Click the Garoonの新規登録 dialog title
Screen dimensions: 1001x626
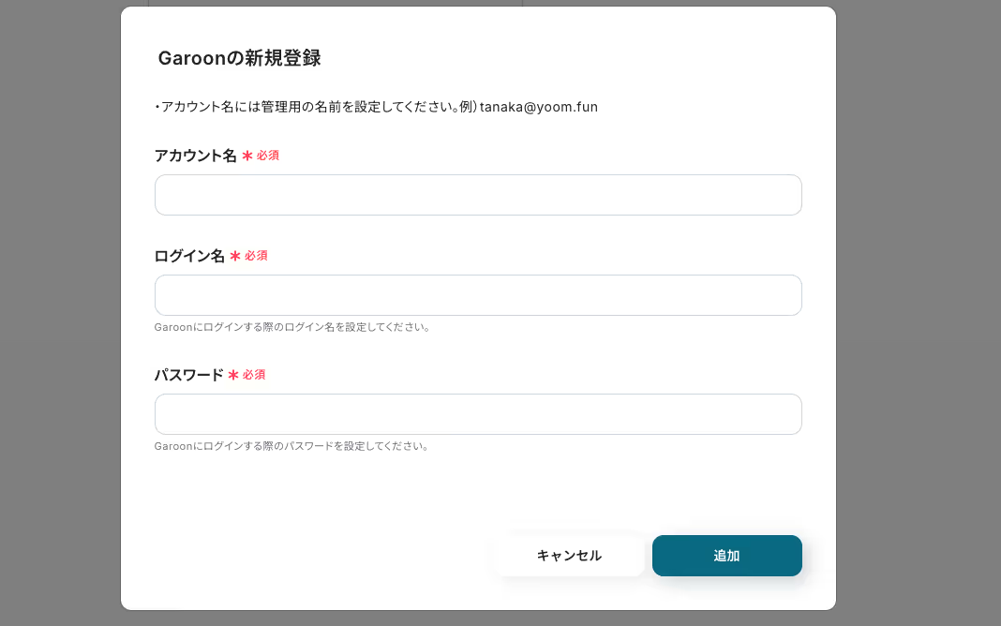pos(239,58)
